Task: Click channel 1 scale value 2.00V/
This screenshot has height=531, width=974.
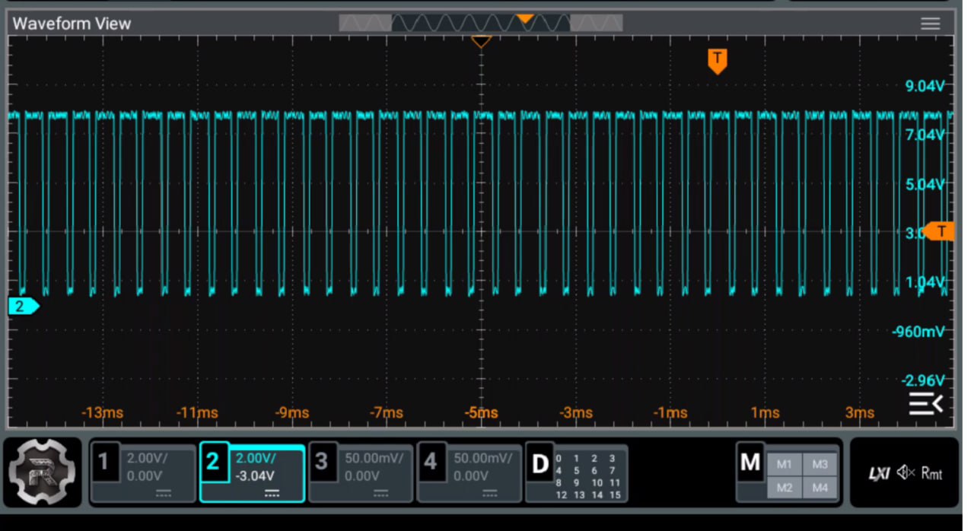Action: coord(147,459)
